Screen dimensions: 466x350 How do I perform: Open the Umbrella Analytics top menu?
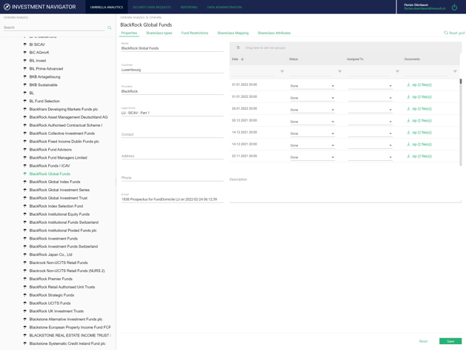(107, 7)
